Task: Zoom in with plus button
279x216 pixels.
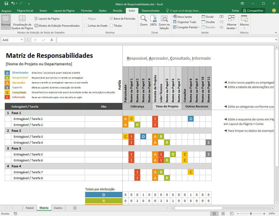Action: [x=264, y=214]
